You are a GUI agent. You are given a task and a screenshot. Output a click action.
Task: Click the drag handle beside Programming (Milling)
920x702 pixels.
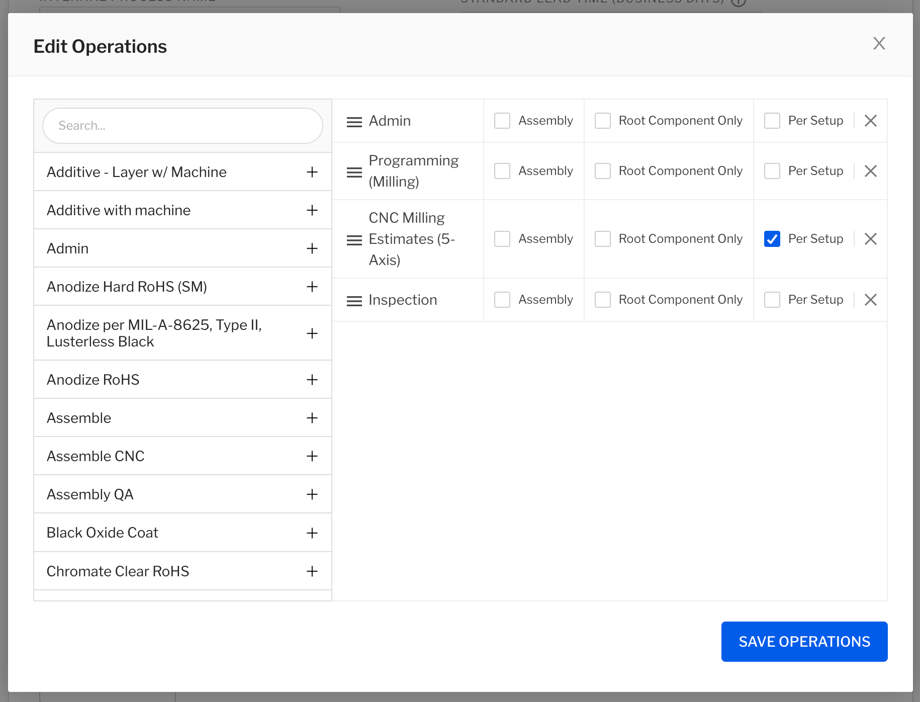354,171
